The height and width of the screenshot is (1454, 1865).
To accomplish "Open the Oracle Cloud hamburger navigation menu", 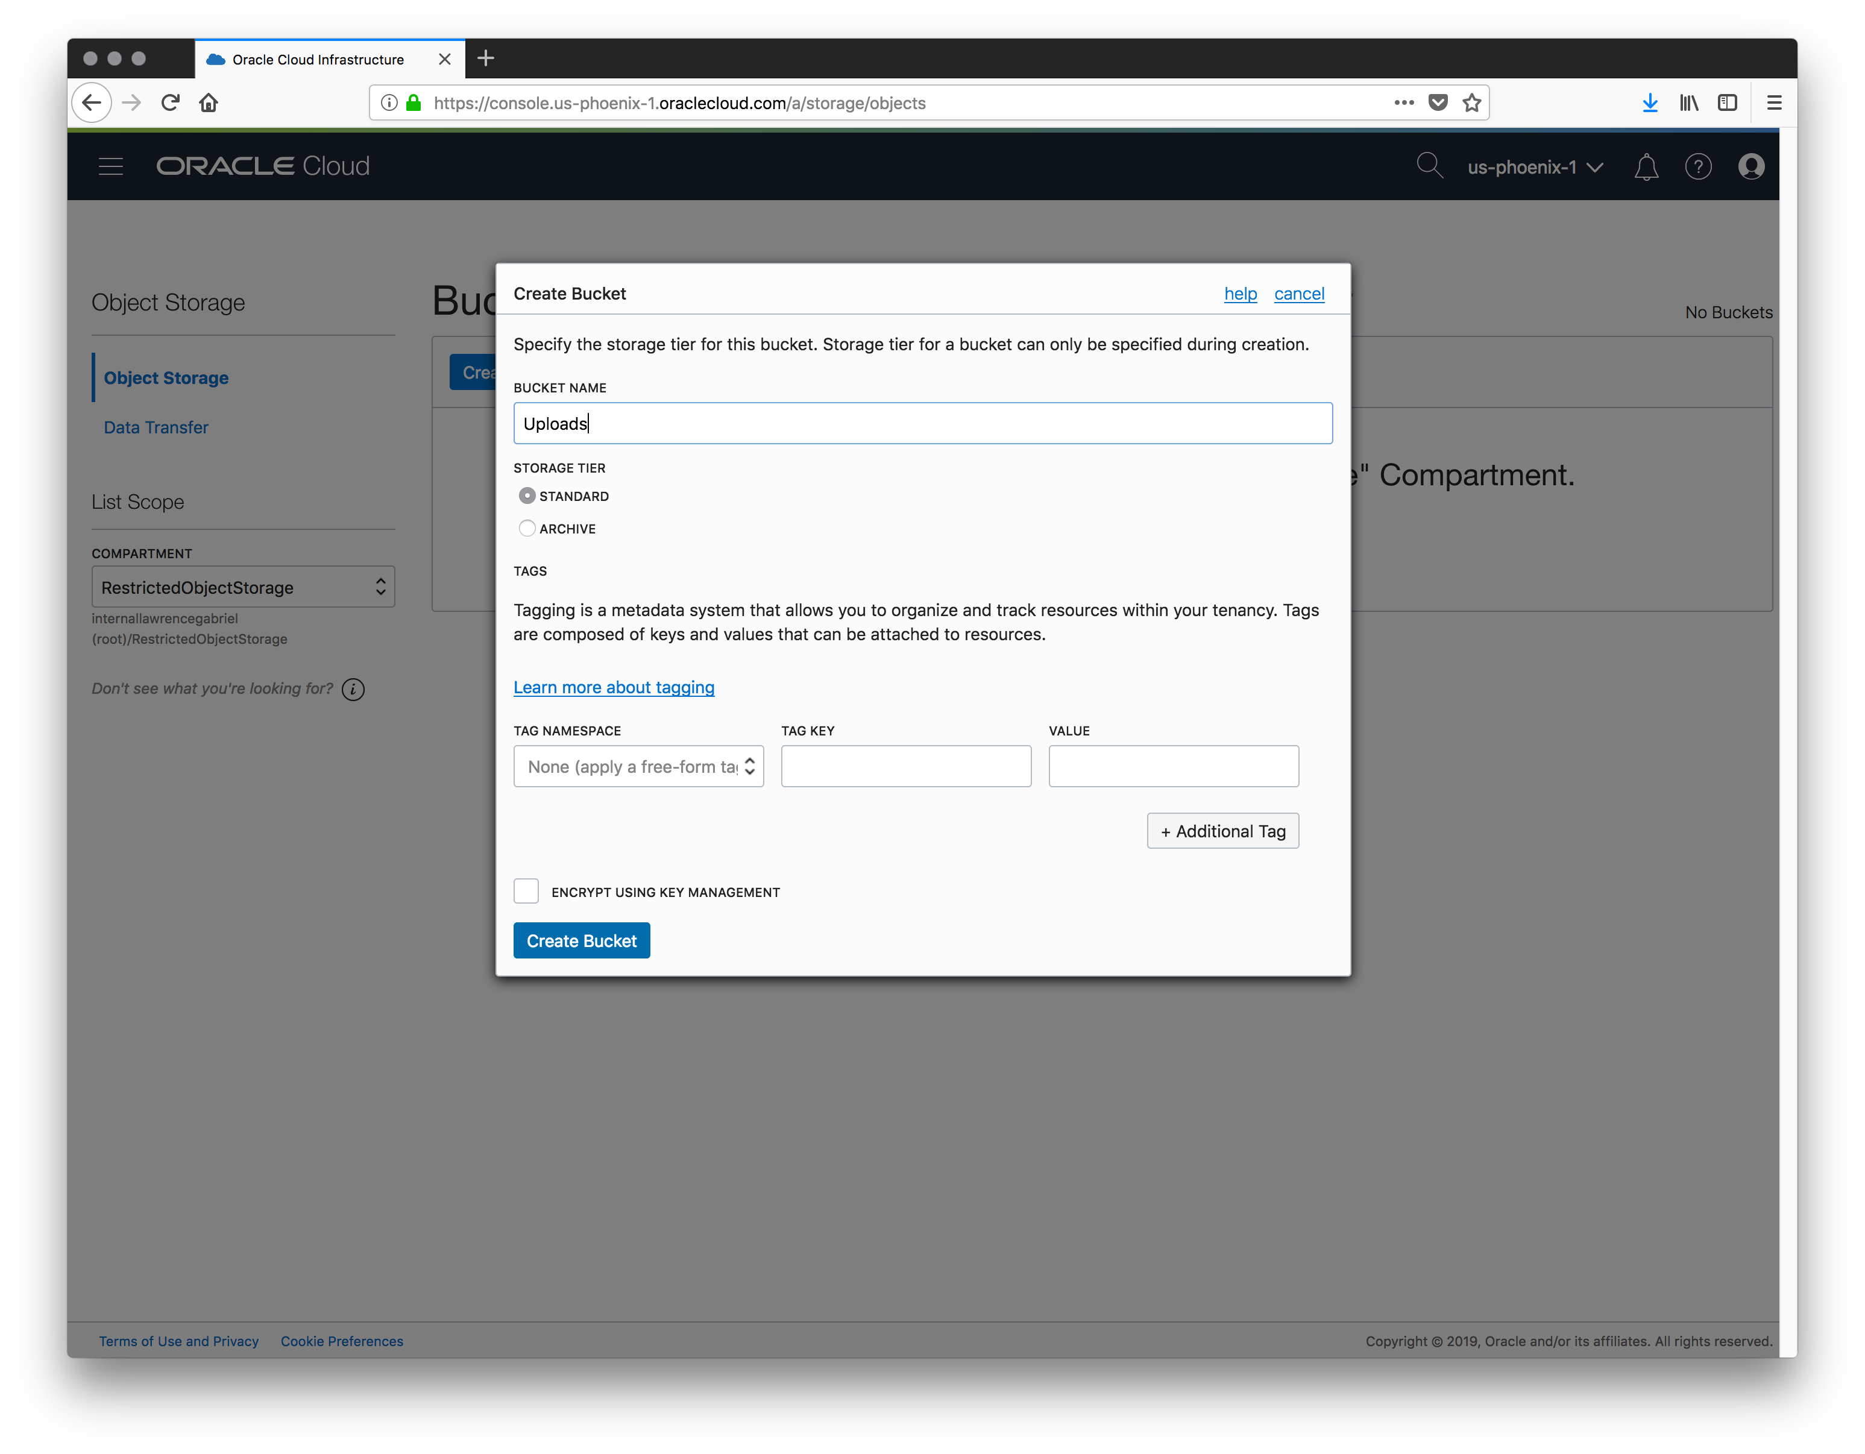I will click(x=111, y=166).
